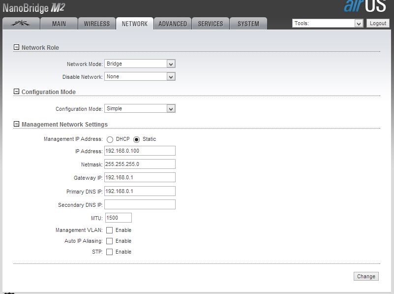The height and width of the screenshot is (294, 394).
Task: Open the ADVANCED tab
Action: (173, 24)
